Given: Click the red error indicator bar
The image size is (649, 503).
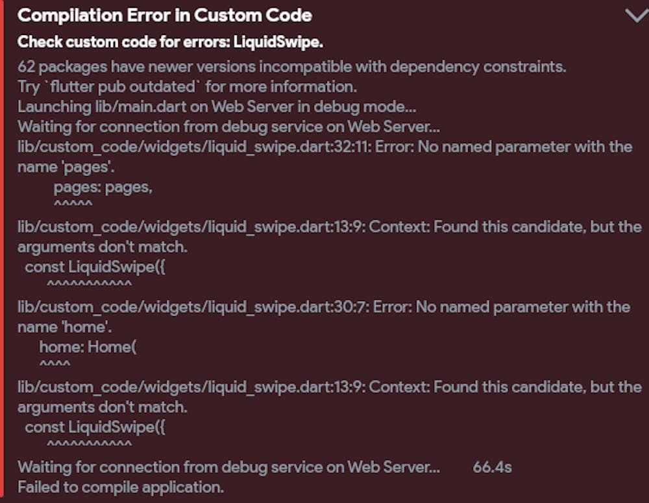Looking at the screenshot, I should click(2, 251).
